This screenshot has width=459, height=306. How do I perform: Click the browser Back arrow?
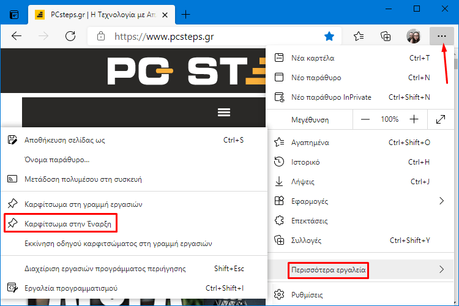pos(17,36)
